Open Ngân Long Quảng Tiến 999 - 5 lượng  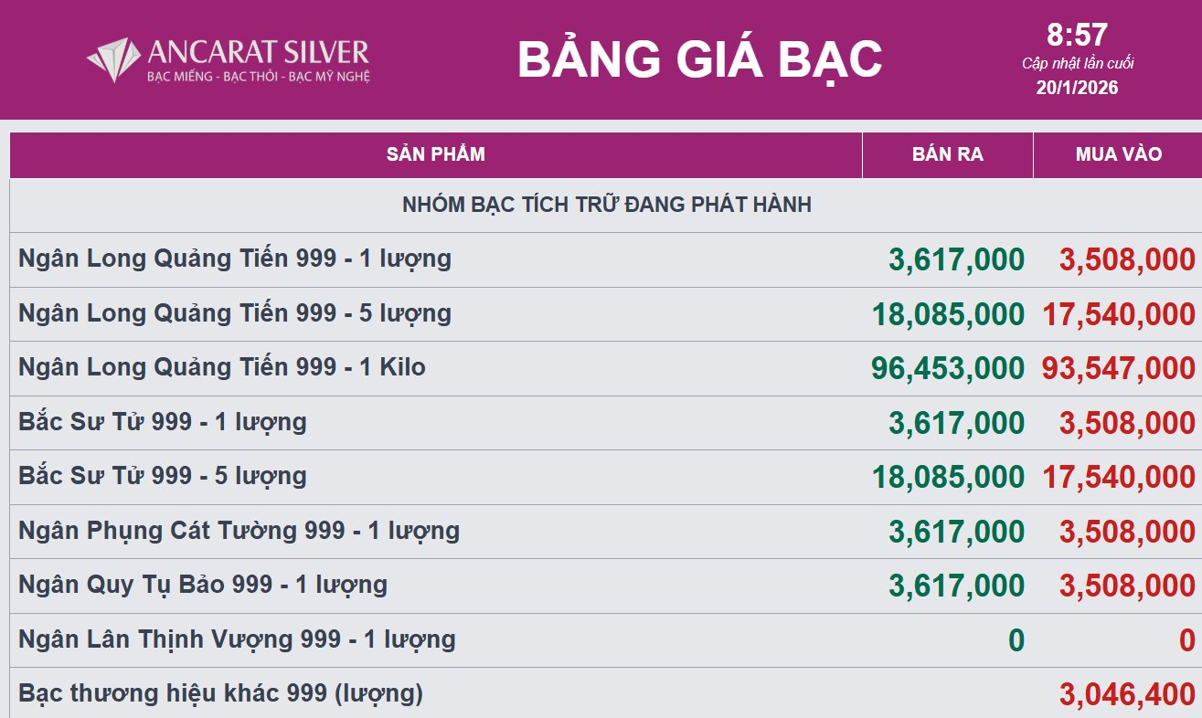tap(235, 313)
